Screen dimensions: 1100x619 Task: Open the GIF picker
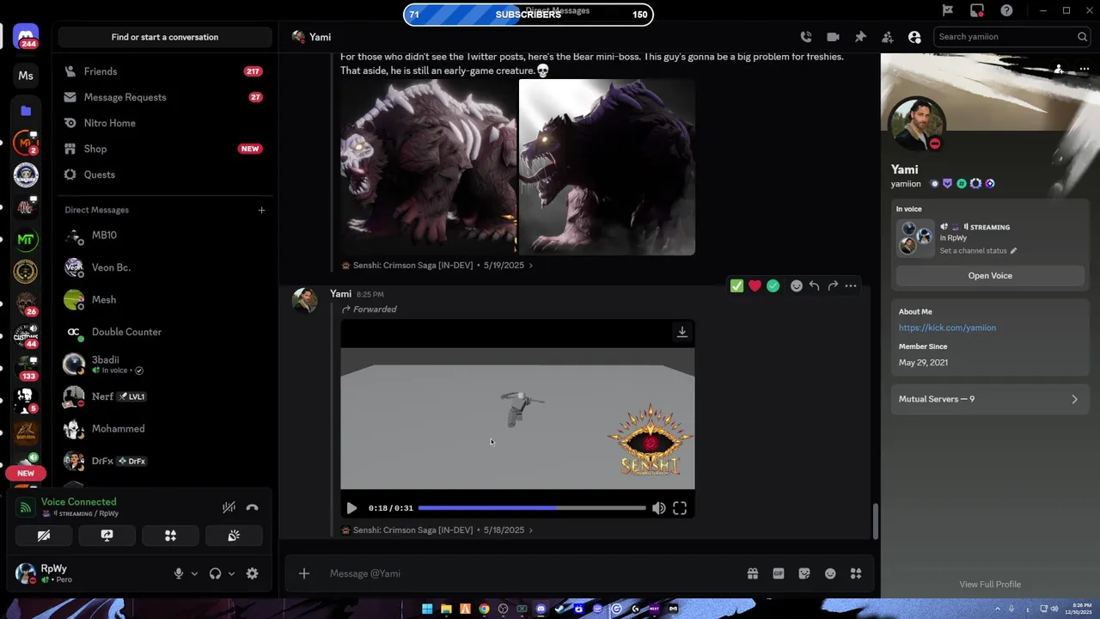[x=779, y=573]
